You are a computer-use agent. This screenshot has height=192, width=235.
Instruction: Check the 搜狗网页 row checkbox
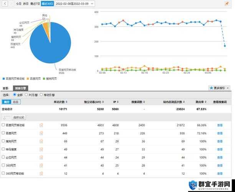(x=3, y=141)
